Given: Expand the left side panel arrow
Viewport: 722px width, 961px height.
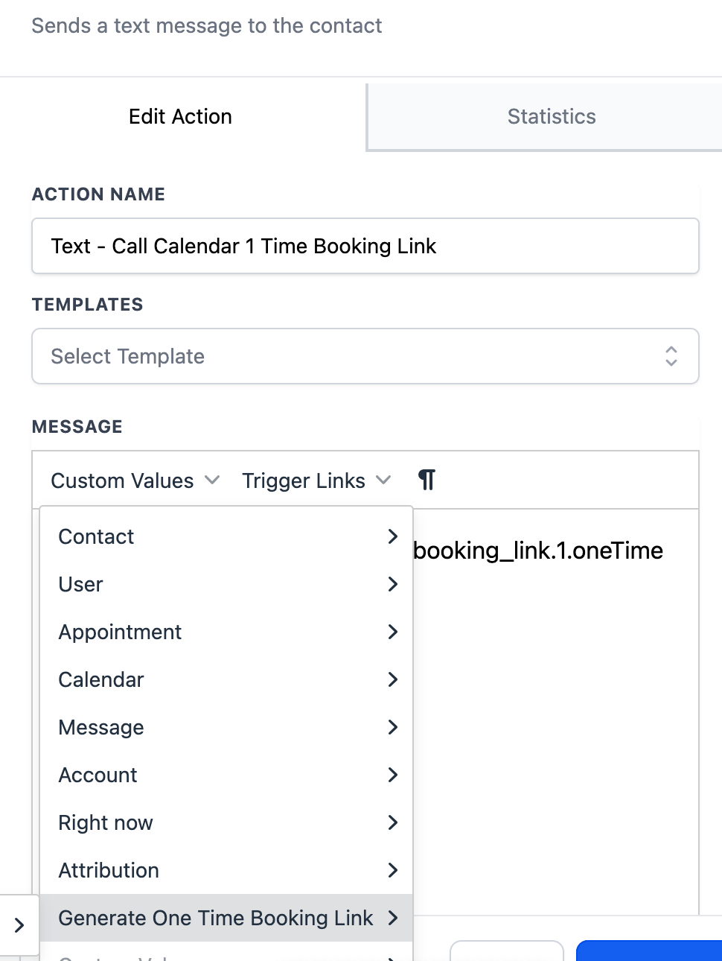Looking at the screenshot, I should 19,925.
